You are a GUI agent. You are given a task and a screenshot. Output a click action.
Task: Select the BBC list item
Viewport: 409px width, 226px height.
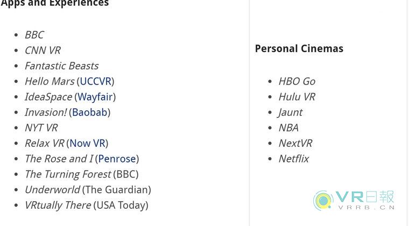[x=34, y=35]
